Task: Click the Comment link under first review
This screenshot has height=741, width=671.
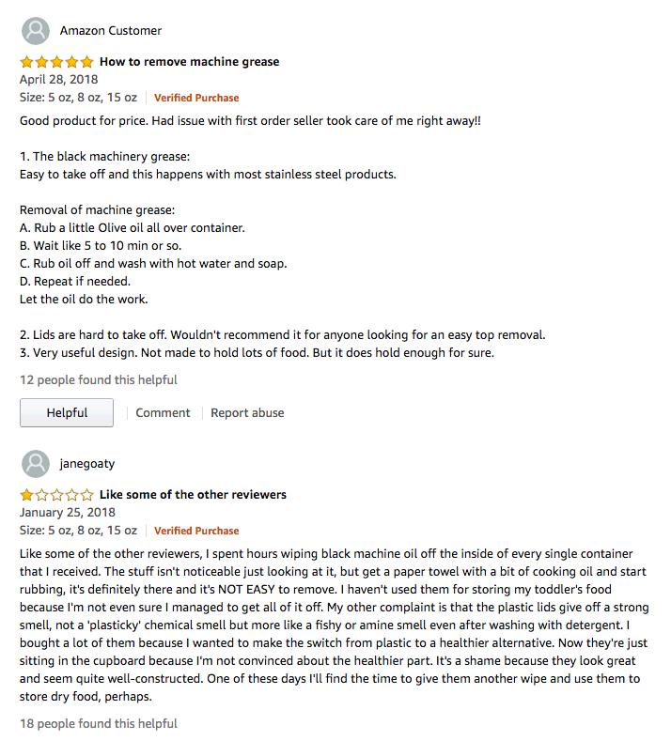Action: pyautogui.click(x=163, y=413)
